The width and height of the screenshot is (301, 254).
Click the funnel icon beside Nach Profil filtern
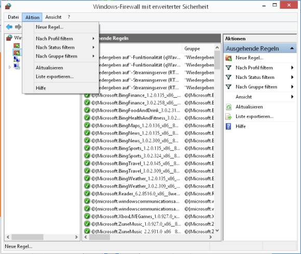pyautogui.click(x=228, y=68)
